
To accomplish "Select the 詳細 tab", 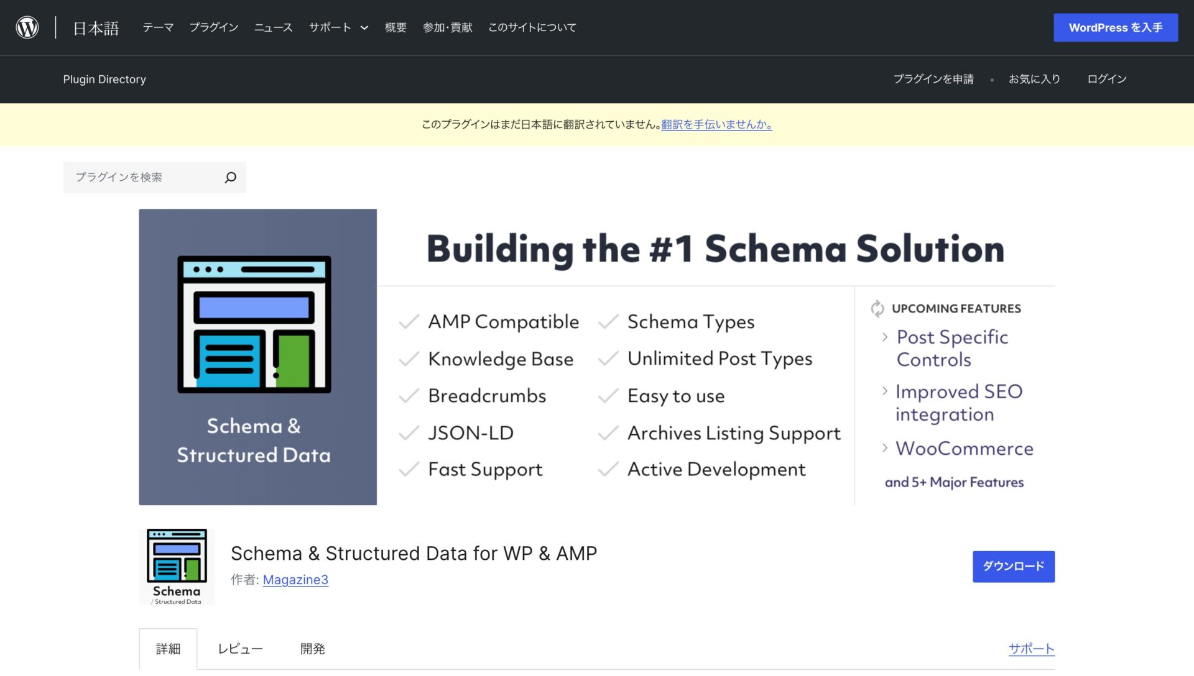I will [169, 648].
